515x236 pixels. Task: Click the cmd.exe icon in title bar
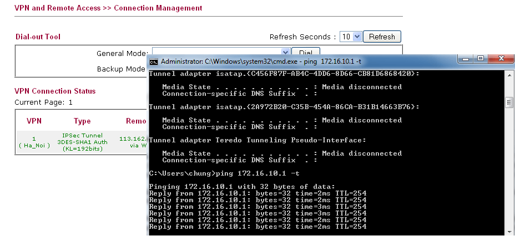(153, 61)
